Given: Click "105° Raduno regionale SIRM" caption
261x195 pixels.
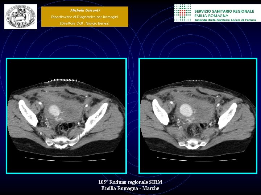Looking at the screenshot, I should 130,182.
